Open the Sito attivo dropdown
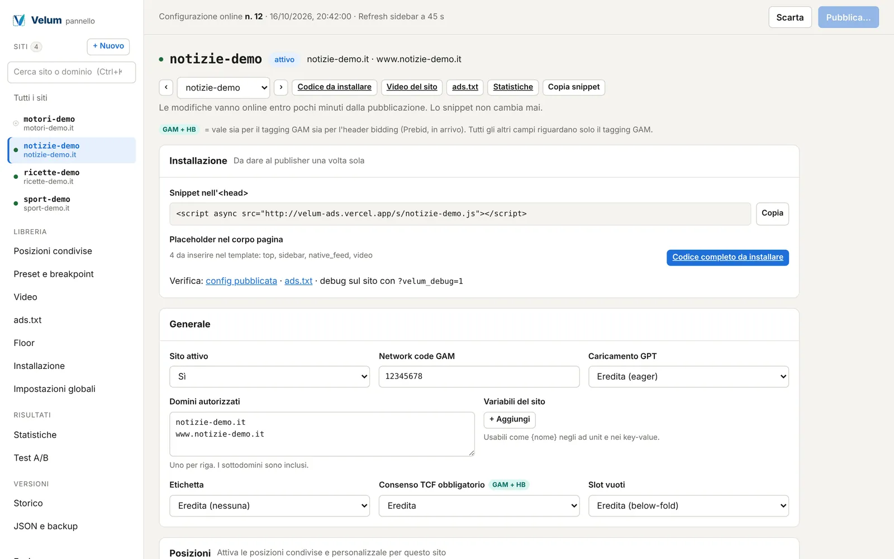 pyautogui.click(x=269, y=377)
